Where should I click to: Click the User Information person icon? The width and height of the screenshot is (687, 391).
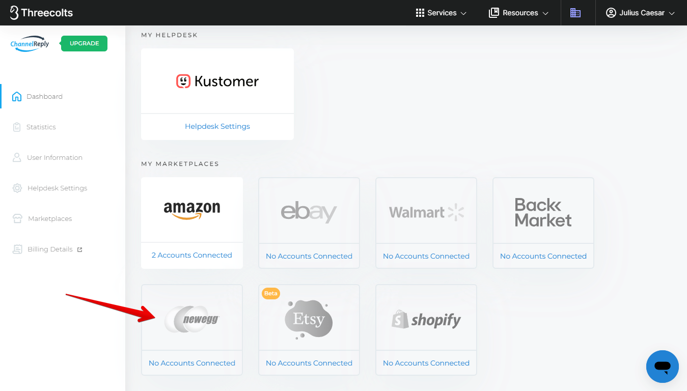click(17, 157)
